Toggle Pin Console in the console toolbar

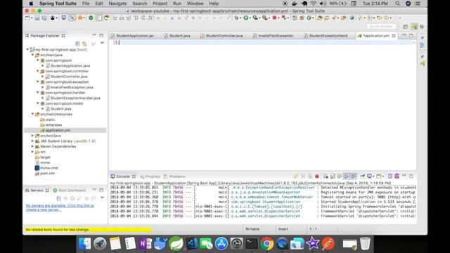(363, 176)
